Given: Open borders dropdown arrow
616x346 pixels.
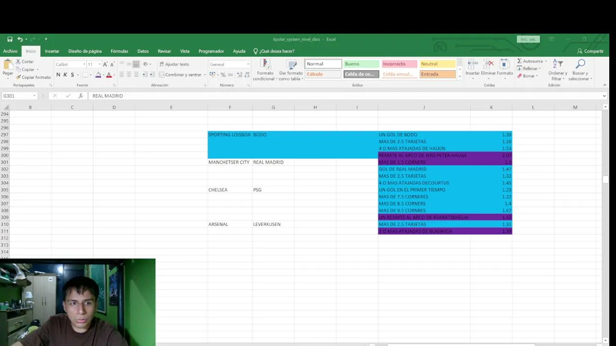Looking at the screenshot, I should (x=91, y=75).
